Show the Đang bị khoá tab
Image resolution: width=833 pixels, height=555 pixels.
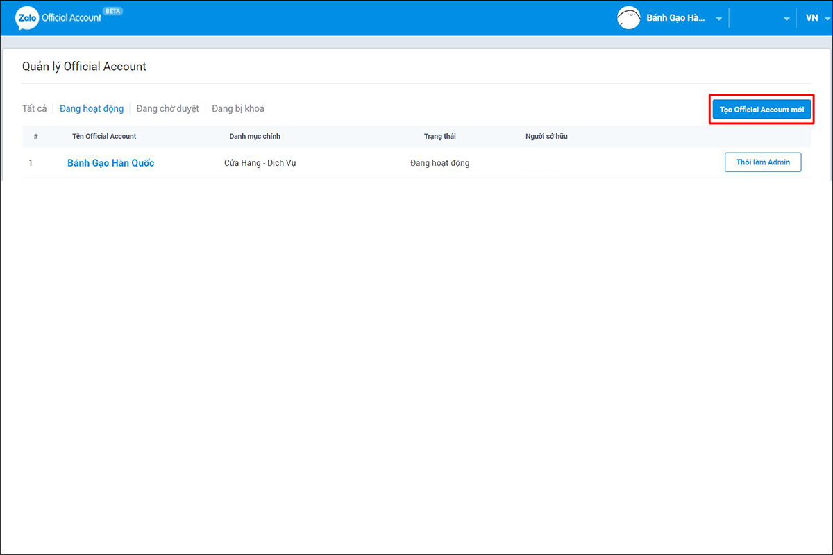click(238, 109)
